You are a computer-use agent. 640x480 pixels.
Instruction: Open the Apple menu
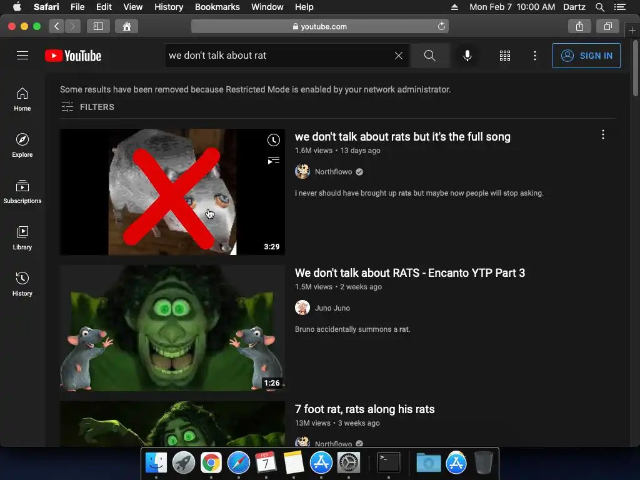coord(17,7)
